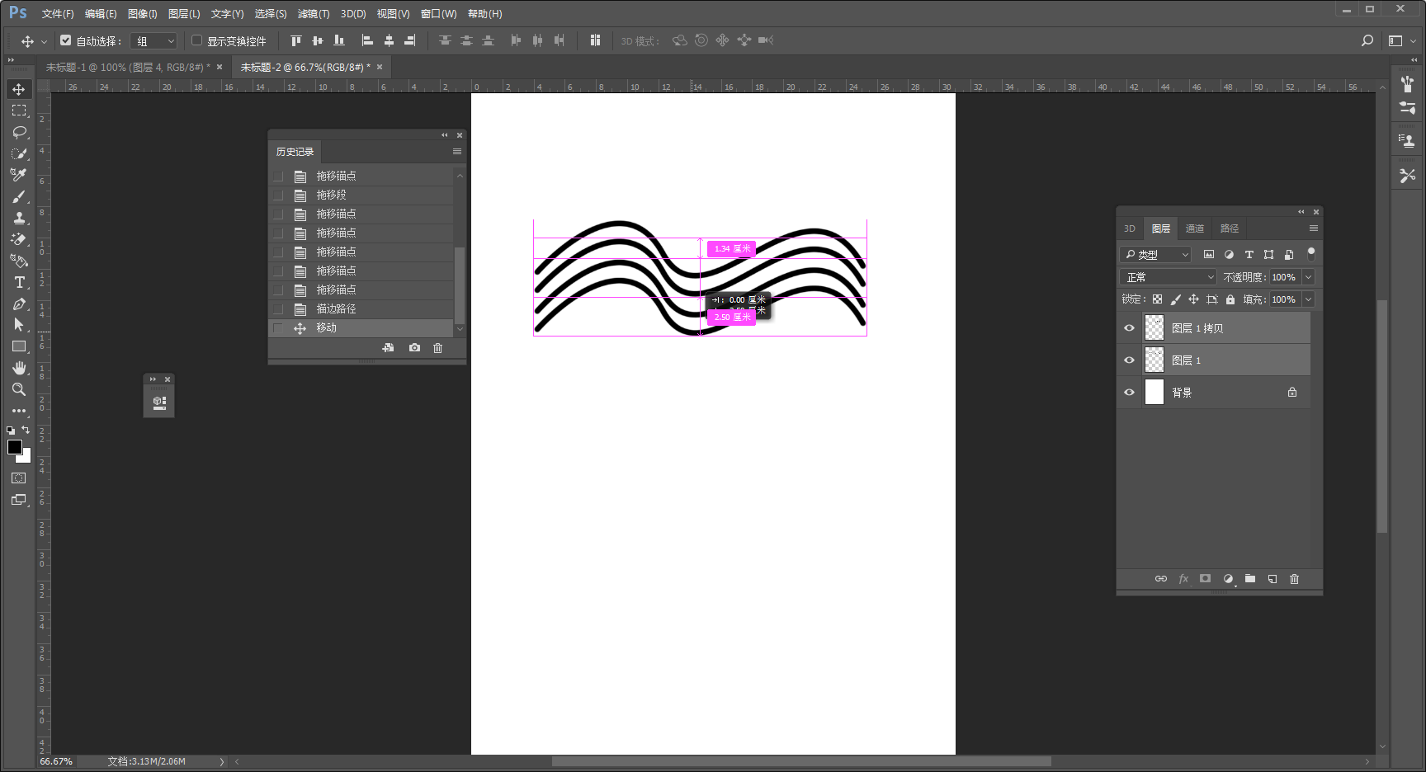Open the layer filter 类型 dropdown
The image size is (1426, 772).
pyautogui.click(x=1155, y=254)
